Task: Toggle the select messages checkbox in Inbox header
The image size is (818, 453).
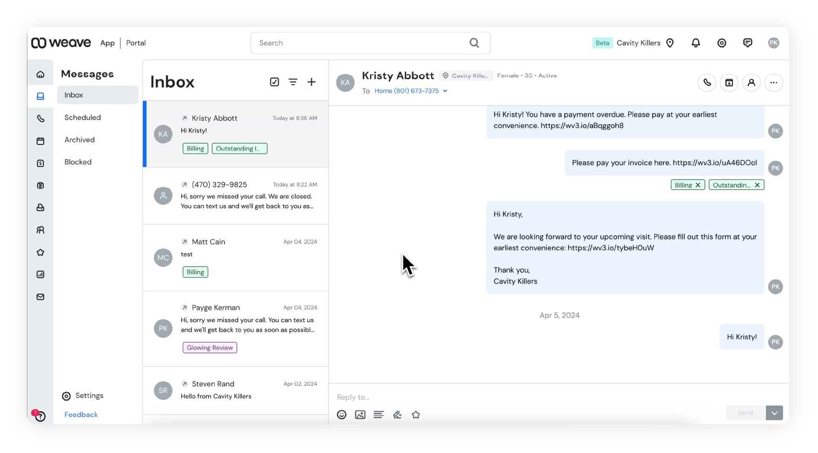Action: point(275,82)
